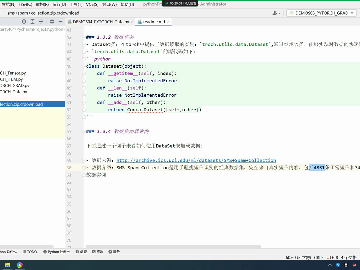Open the user account icon menu
The width and height of the screenshot is (360, 270).
tap(276, 13)
